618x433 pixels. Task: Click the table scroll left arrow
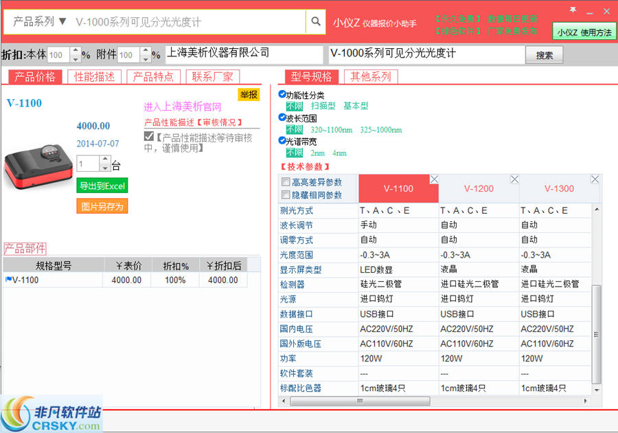coord(284,401)
